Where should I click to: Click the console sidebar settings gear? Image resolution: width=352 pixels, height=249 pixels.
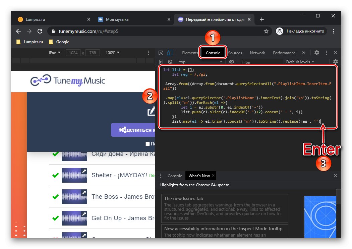[335, 62]
